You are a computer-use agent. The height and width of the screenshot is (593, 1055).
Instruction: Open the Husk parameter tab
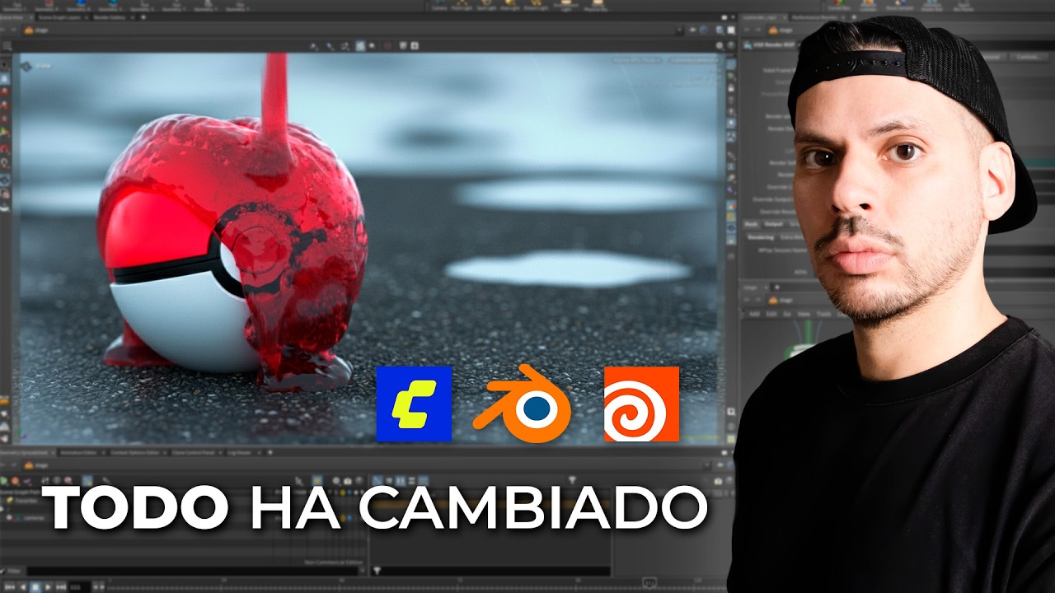751,224
